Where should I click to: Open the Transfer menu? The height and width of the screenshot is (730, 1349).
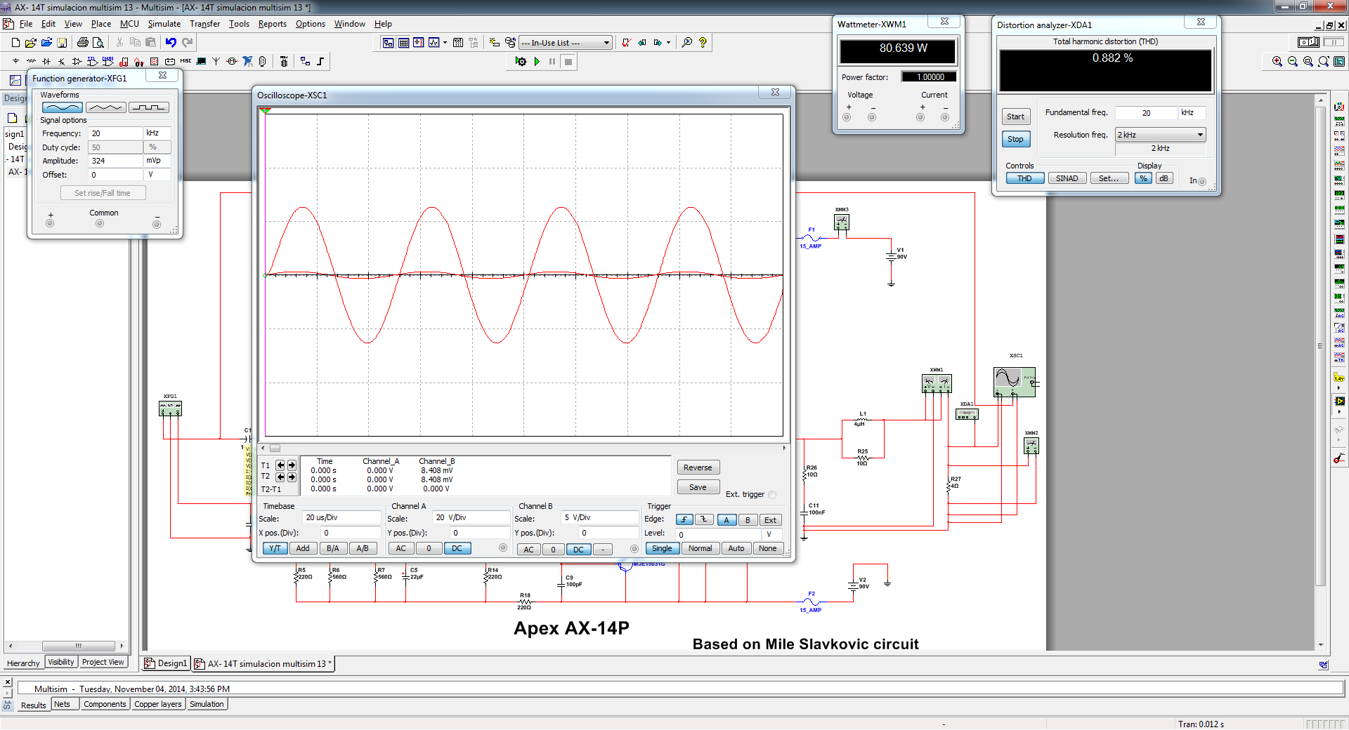pyautogui.click(x=204, y=24)
